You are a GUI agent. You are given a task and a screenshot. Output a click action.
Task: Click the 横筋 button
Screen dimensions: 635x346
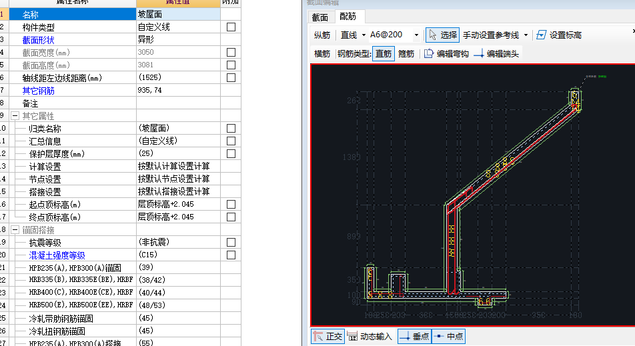tap(322, 53)
